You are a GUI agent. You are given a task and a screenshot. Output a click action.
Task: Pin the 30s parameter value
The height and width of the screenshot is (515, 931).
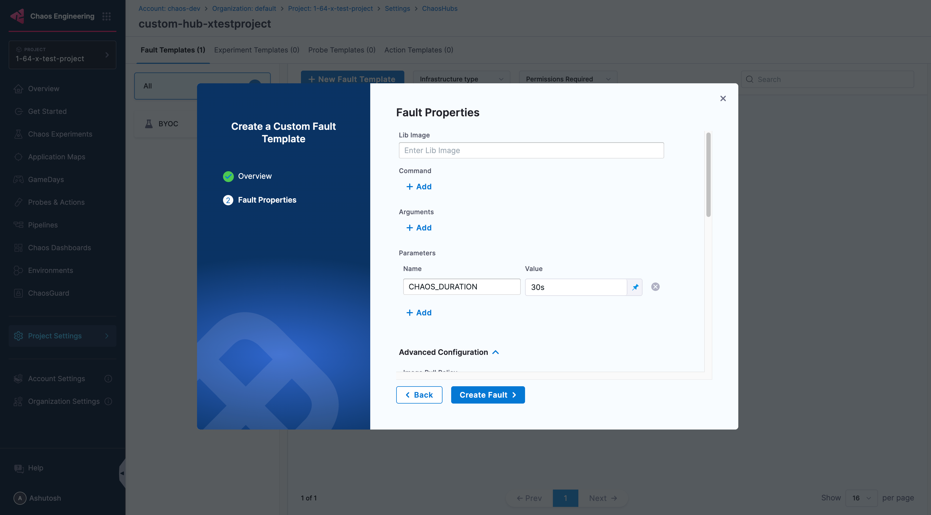click(x=635, y=287)
